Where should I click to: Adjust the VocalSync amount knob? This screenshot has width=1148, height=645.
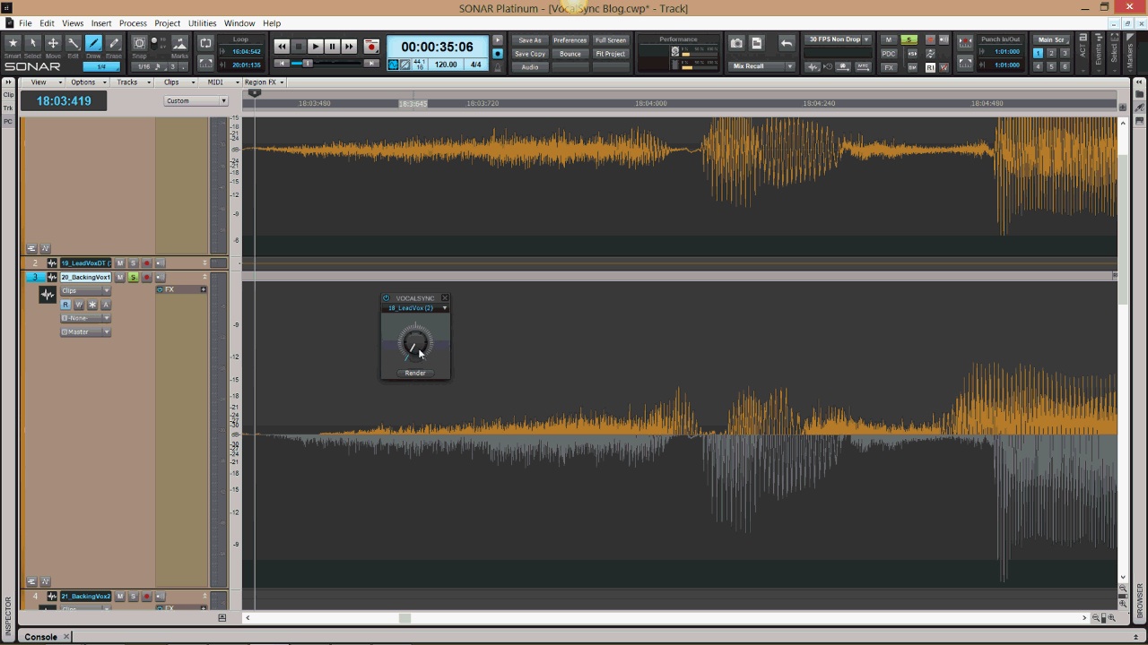[414, 342]
